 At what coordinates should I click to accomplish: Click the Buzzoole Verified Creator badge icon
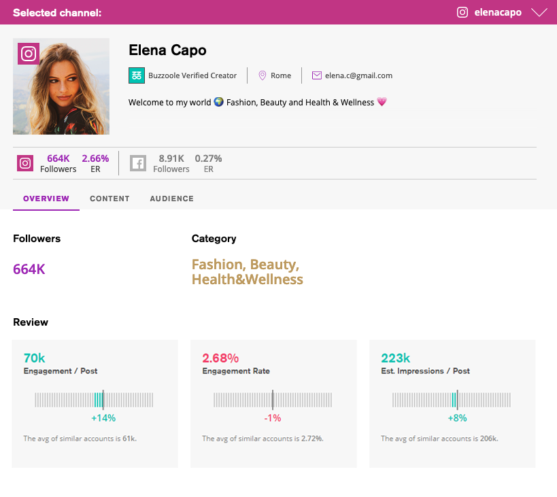pos(137,75)
